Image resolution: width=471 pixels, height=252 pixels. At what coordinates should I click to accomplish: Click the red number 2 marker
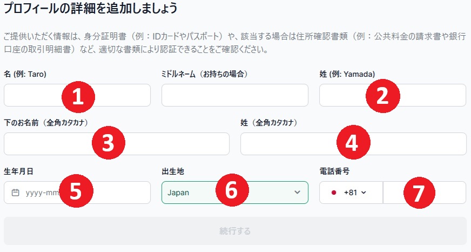(382, 96)
